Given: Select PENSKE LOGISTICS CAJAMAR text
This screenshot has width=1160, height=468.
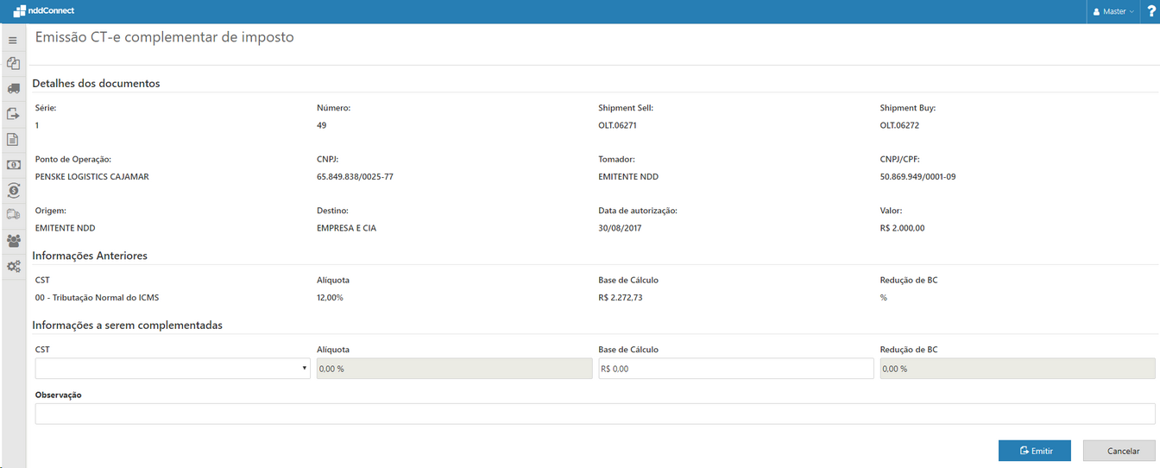Looking at the screenshot, I should tap(92, 176).
